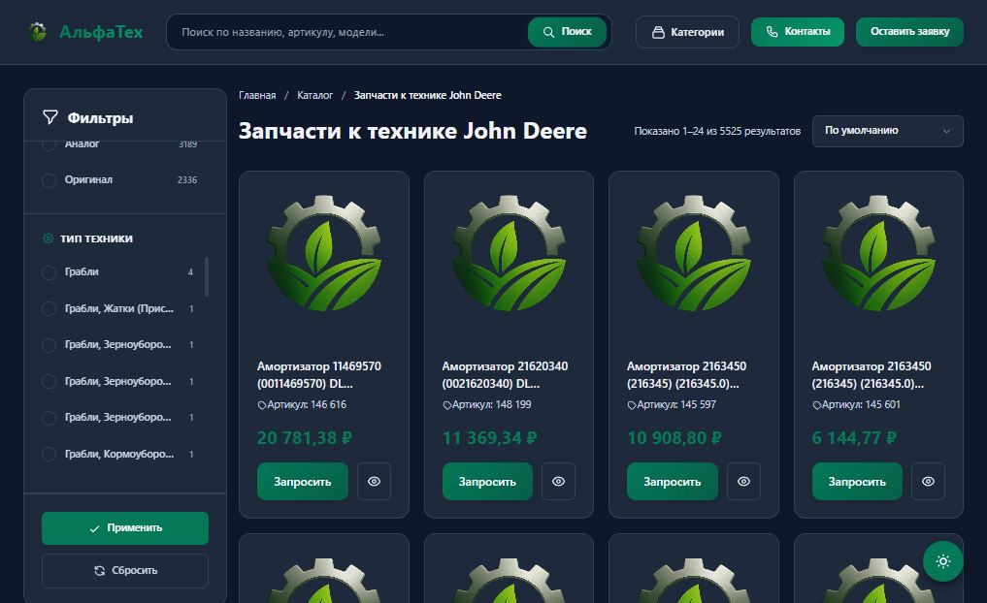Запросить the product with артикул 145 601
This screenshot has width=987, height=603.
point(857,482)
